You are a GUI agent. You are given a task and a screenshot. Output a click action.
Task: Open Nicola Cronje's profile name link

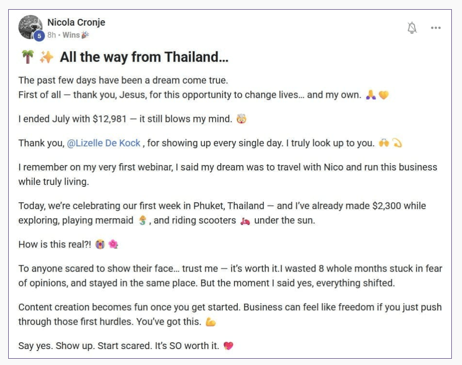click(76, 22)
